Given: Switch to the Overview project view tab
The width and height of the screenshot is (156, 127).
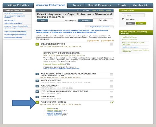Looking at the screenshot, I should coord(85,21).
